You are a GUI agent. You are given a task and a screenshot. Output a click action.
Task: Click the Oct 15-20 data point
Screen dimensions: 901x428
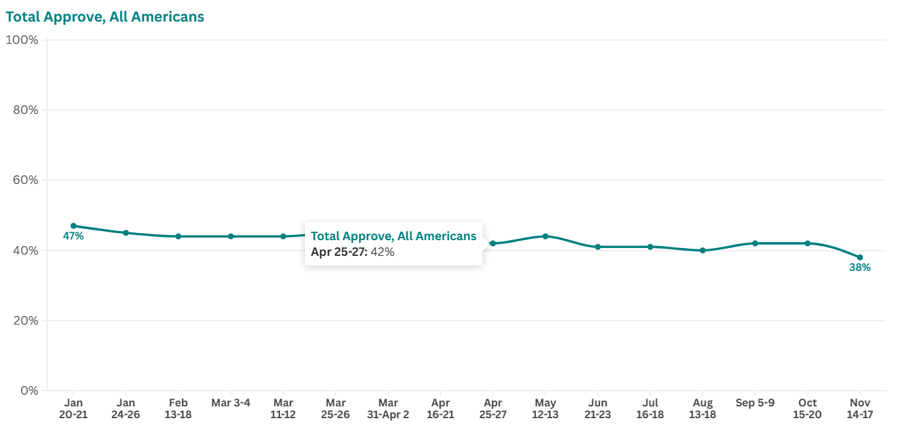(x=807, y=243)
